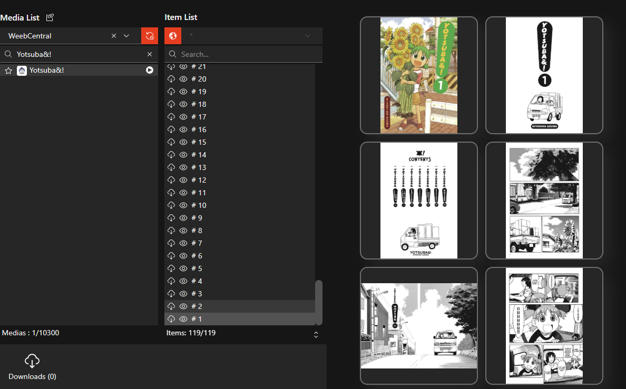Toggle the eye icon for # 2

click(x=183, y=306)
